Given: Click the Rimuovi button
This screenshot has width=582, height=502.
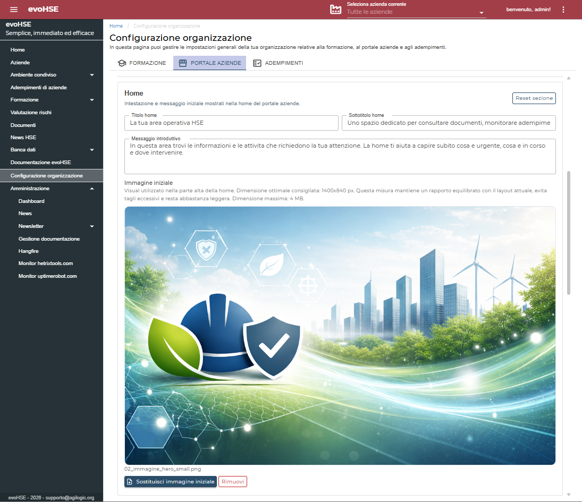Looking at the screenshot, I should 233,482.
